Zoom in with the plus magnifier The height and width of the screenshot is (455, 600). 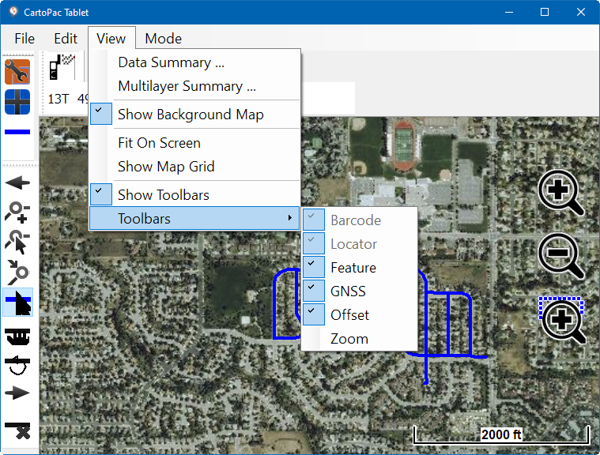point(560,192)
